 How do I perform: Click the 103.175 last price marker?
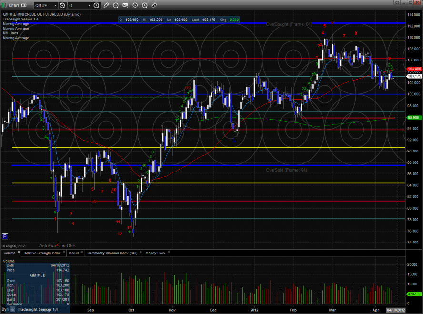413,76
